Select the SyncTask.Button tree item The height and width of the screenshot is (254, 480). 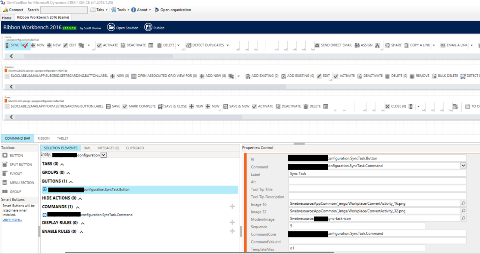click(139, 190)
